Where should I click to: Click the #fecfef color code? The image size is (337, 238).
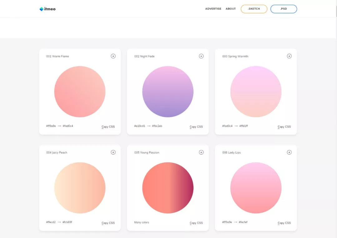coord(243,222)
